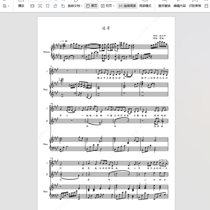Screen dimensions: 210x210
Task: Click the score title 追寻
Action: [106, 28]
